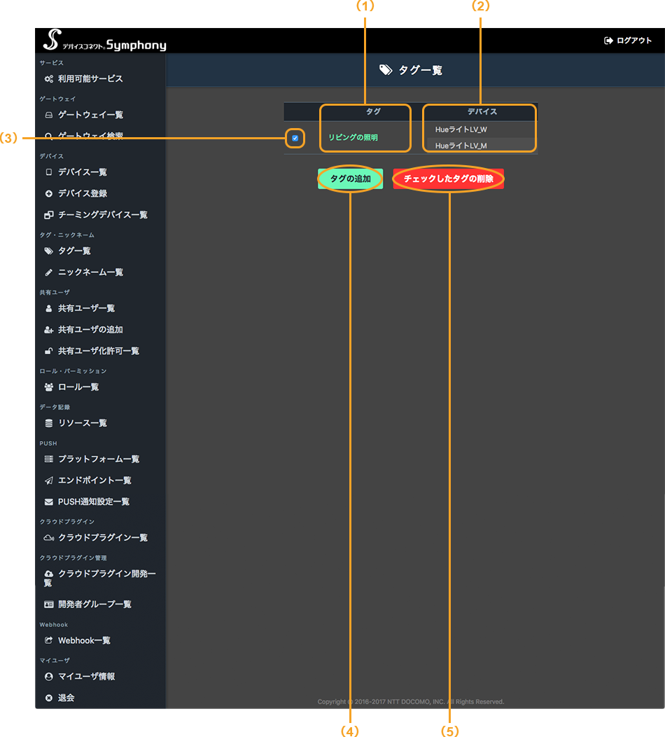Select device HueライトLV_W
This screenshot has width=665, height=737.
coord(461,129)
